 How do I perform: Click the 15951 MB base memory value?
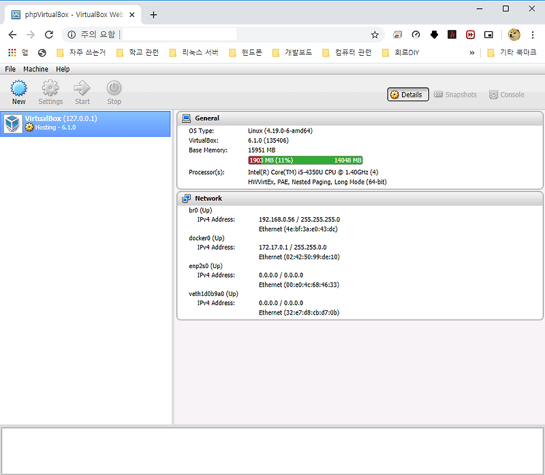click(262, 150)
